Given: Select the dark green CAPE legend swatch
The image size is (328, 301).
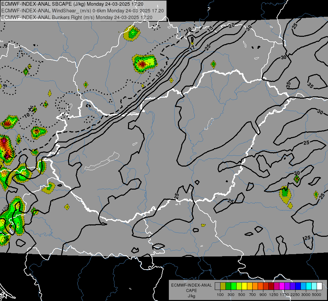Looking at the screenshot, I should [x=228, y=286].
